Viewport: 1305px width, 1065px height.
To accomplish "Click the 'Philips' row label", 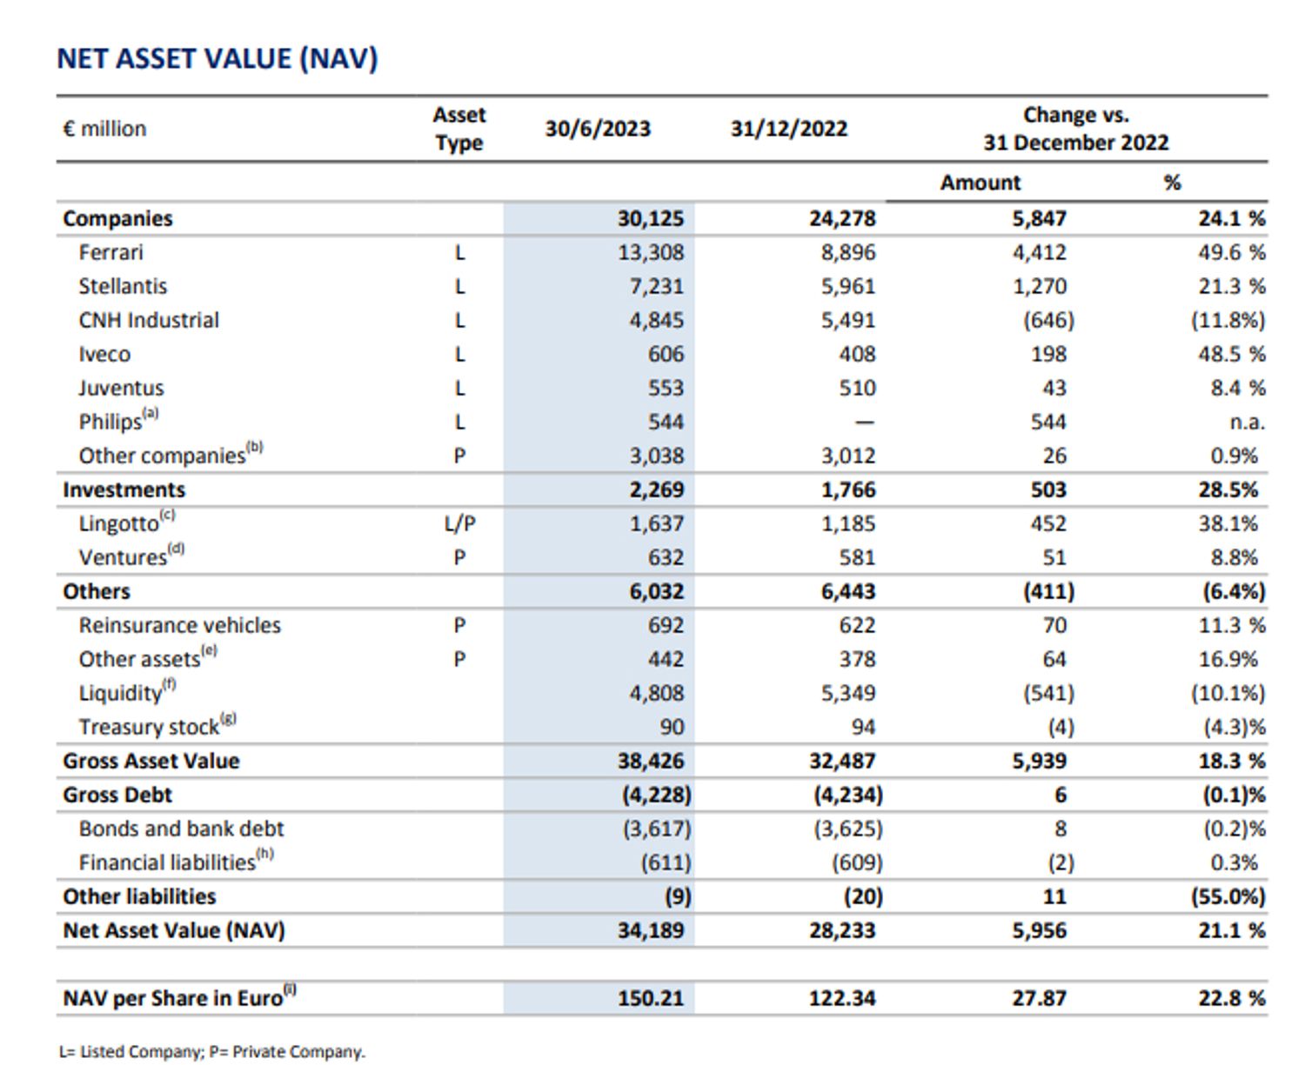I will [x=119, y=421].
